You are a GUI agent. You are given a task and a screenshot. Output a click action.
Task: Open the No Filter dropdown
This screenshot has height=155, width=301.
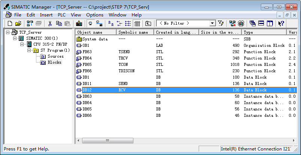[x=212, y=24]
